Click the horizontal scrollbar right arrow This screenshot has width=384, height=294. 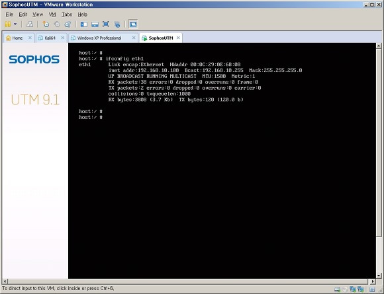pos(373,281)
